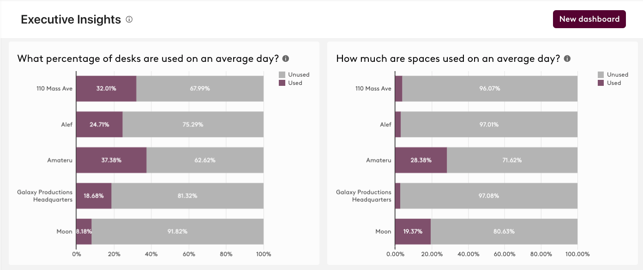This screenshot has height=270, width=643.
Task: Click Amateru 28.38% used spaces bar
Action: pos(421,160)
